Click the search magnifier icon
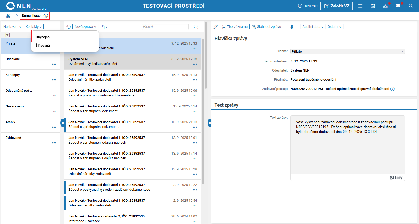Image resolution: width=419 pixels, height=224 pixels. pyautogui.click(x=196, y=27)
